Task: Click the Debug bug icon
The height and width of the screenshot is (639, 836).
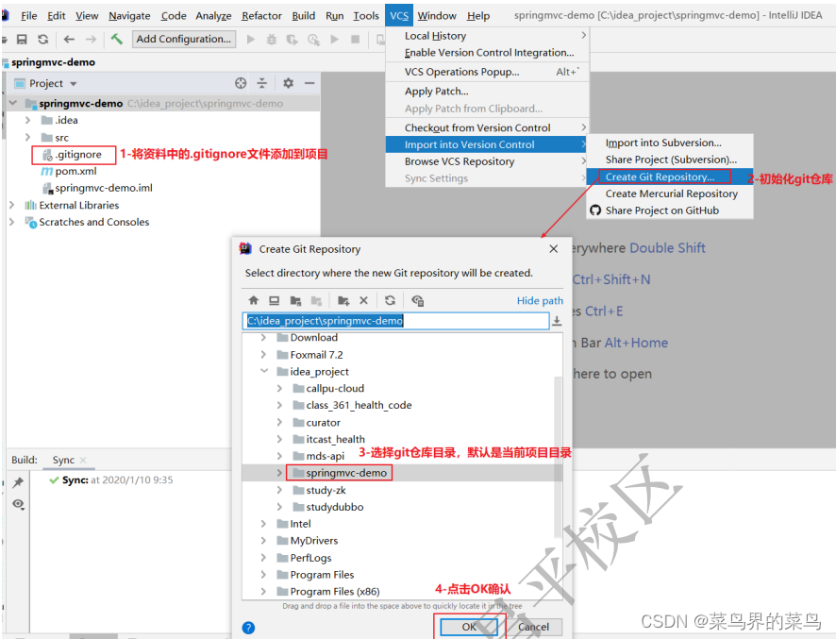Action: pyautogui.click(x=272, y=39)
